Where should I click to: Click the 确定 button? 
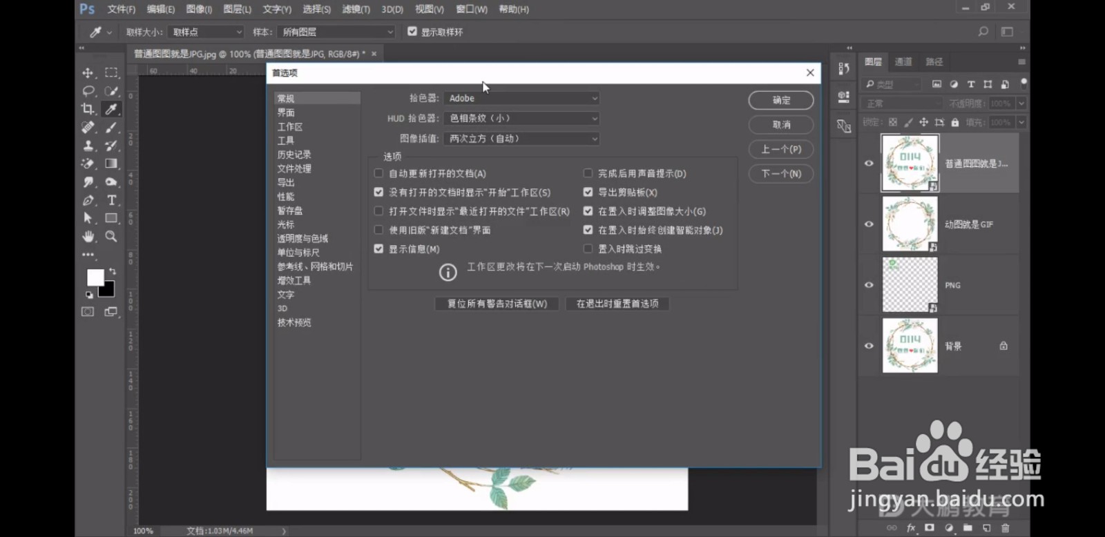click(781, 100)
